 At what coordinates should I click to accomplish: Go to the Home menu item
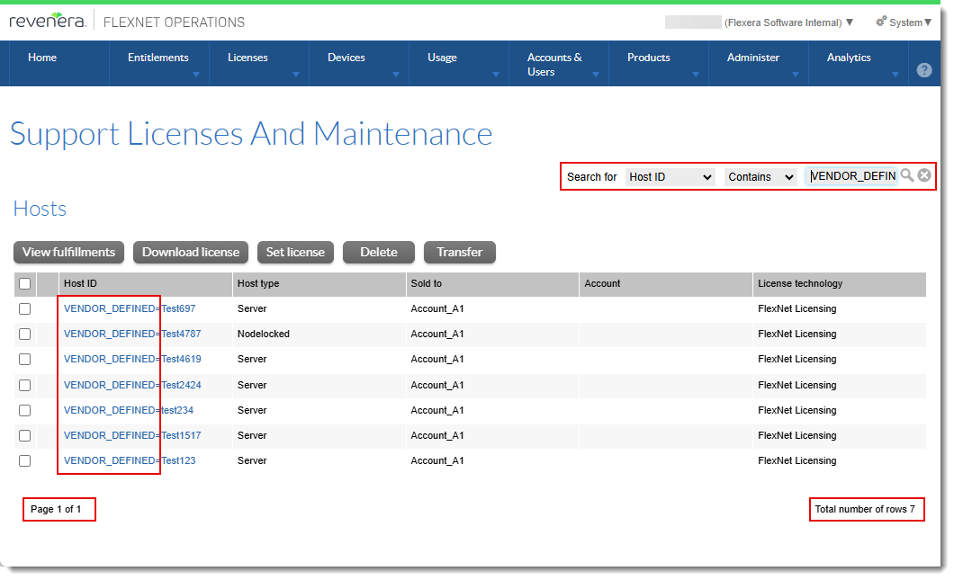42,58
